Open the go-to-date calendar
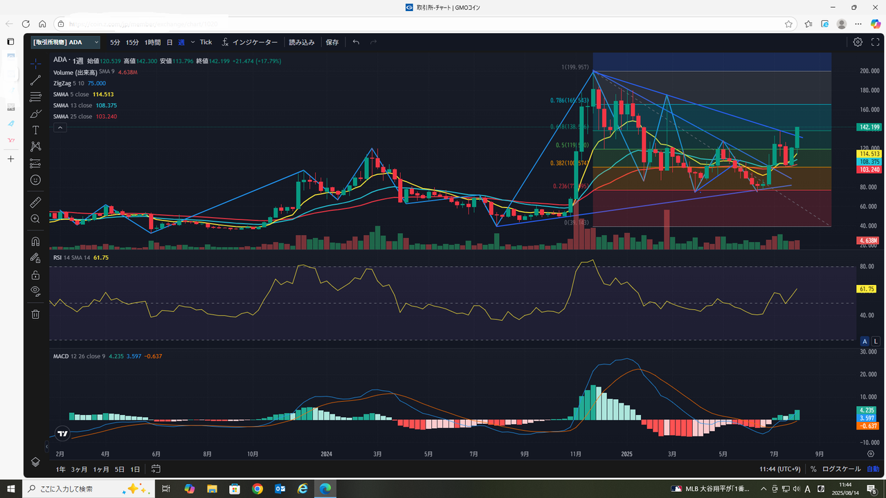 click(x=156, y=469)
